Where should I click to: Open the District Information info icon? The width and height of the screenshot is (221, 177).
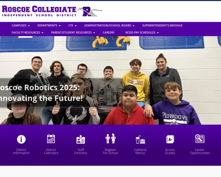coord(21,139)
